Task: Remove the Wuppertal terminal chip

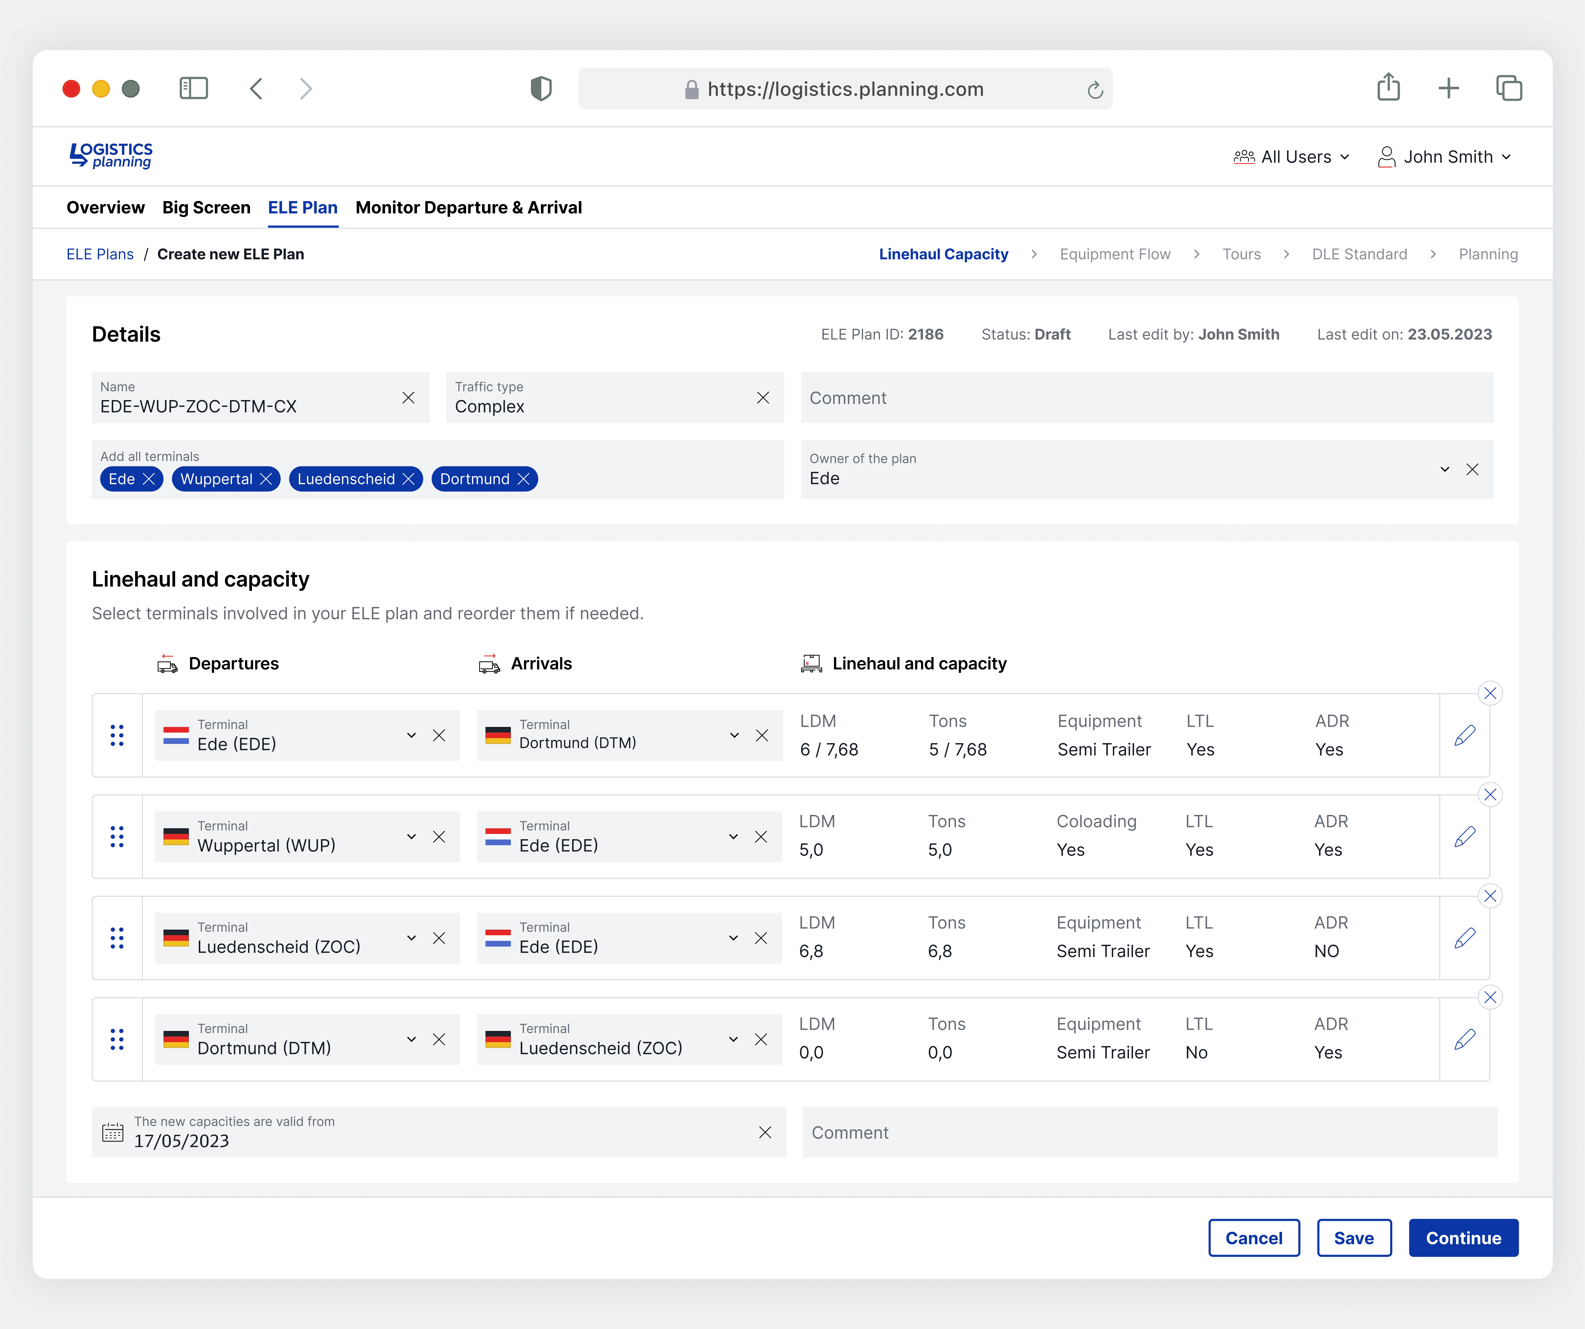Action: pos(266,479)
